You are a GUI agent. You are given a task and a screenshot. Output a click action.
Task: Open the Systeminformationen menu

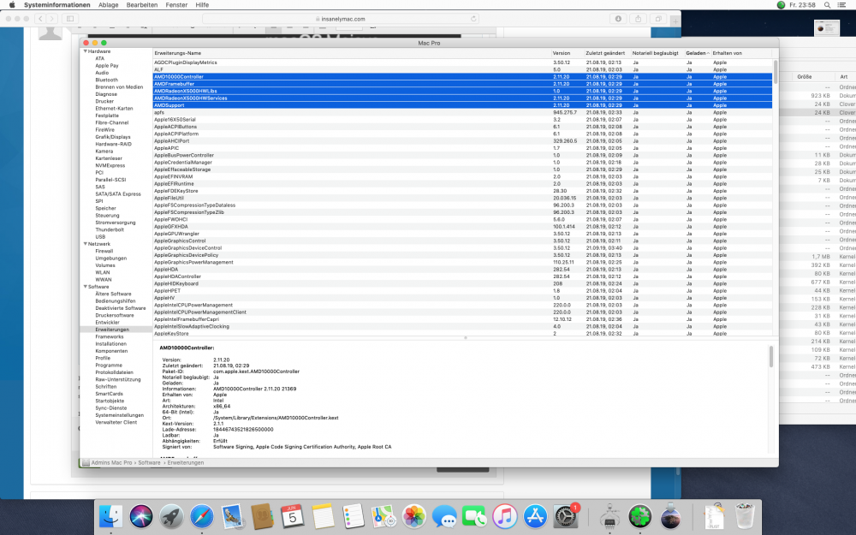click(x=56, y=5)
